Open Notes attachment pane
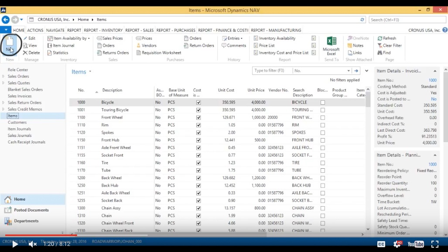 [355, 45]
